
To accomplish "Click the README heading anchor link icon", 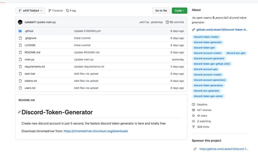I will pyautogui.click(x=19, y=112).
